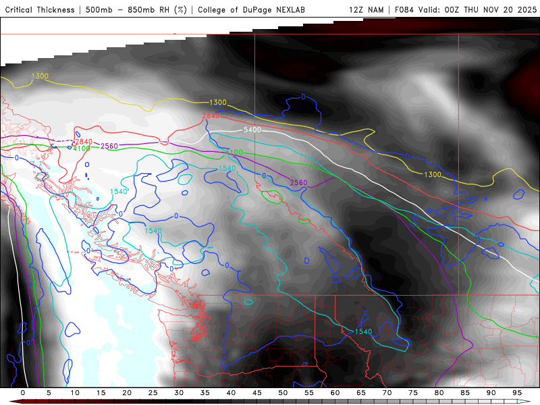Click the yellow 1300 label just above the 5400 label
This screenshot has width=540, height=405.
pyautogui.click(x=218, y=103)
